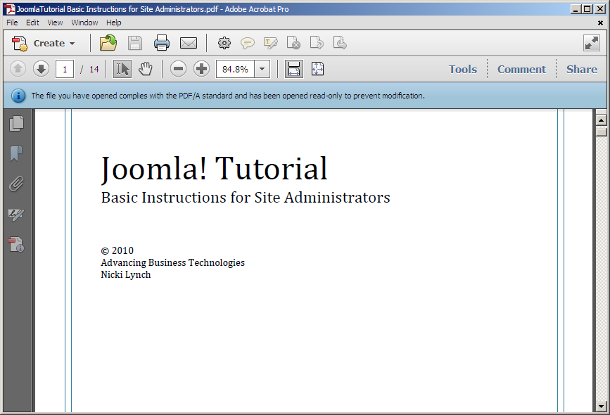Viewport: 610px width, 415px height.
Task: Open the Window menu
Action: [x=84, y=23]
